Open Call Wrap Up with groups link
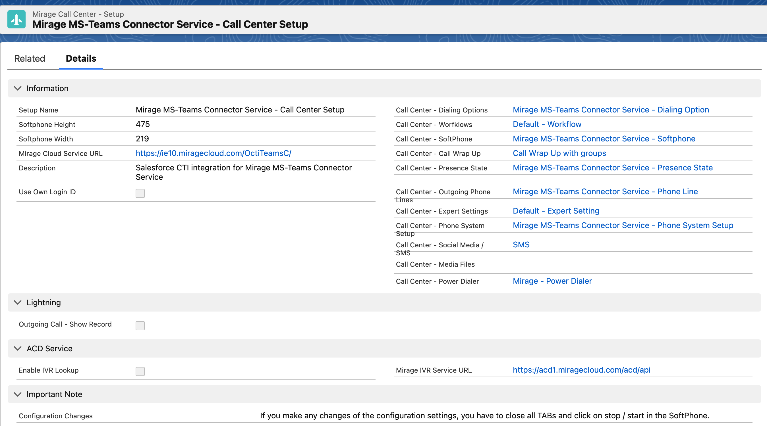The image size is (767, 426). click(559, 153)
